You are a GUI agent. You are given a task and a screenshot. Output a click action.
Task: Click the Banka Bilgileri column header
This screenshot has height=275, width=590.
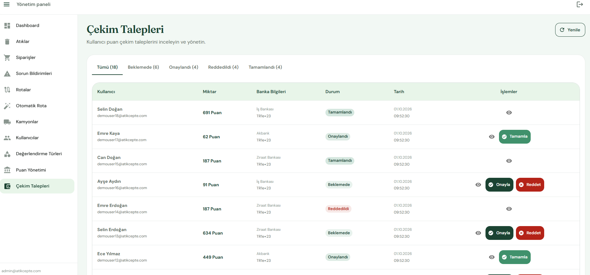point(271,92)
